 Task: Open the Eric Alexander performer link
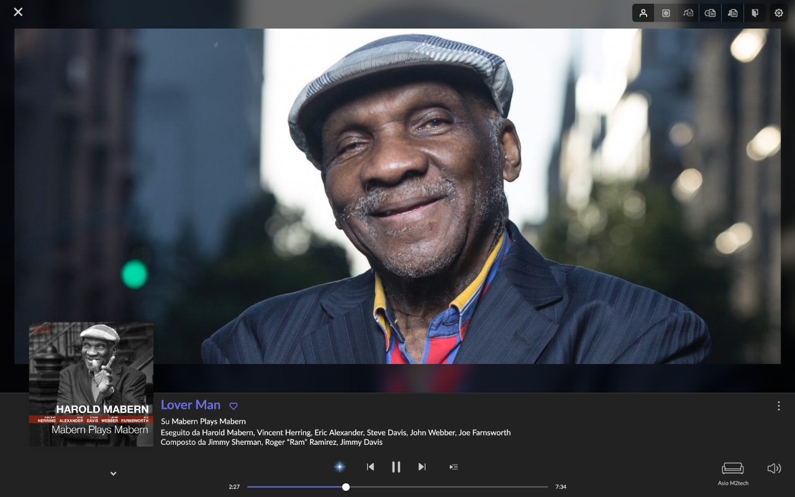point(338,432)
